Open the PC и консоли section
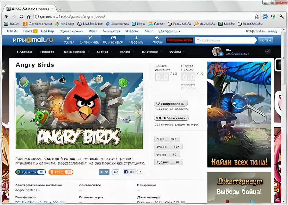The width and height of the screenshot is (288, 205). click(113, 40)
